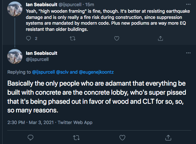Share the 'high wooden framing' tweet
The width and height of the screenshot is (196, 144).
(160, 38)
